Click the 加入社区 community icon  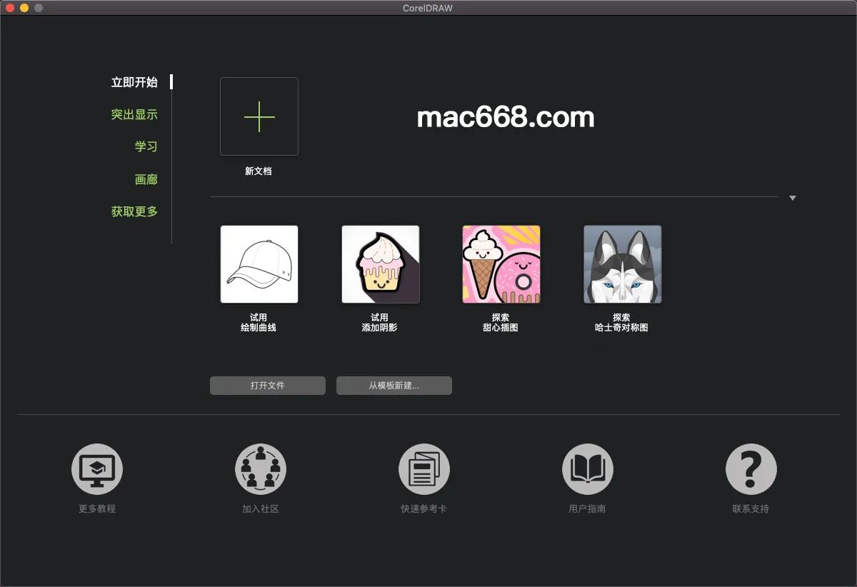tap(260, 468)
